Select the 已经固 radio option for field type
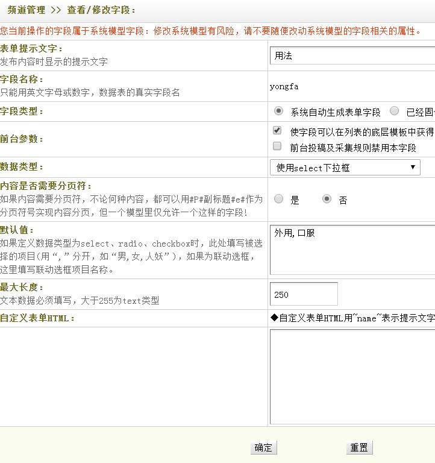 coord(394,111)
